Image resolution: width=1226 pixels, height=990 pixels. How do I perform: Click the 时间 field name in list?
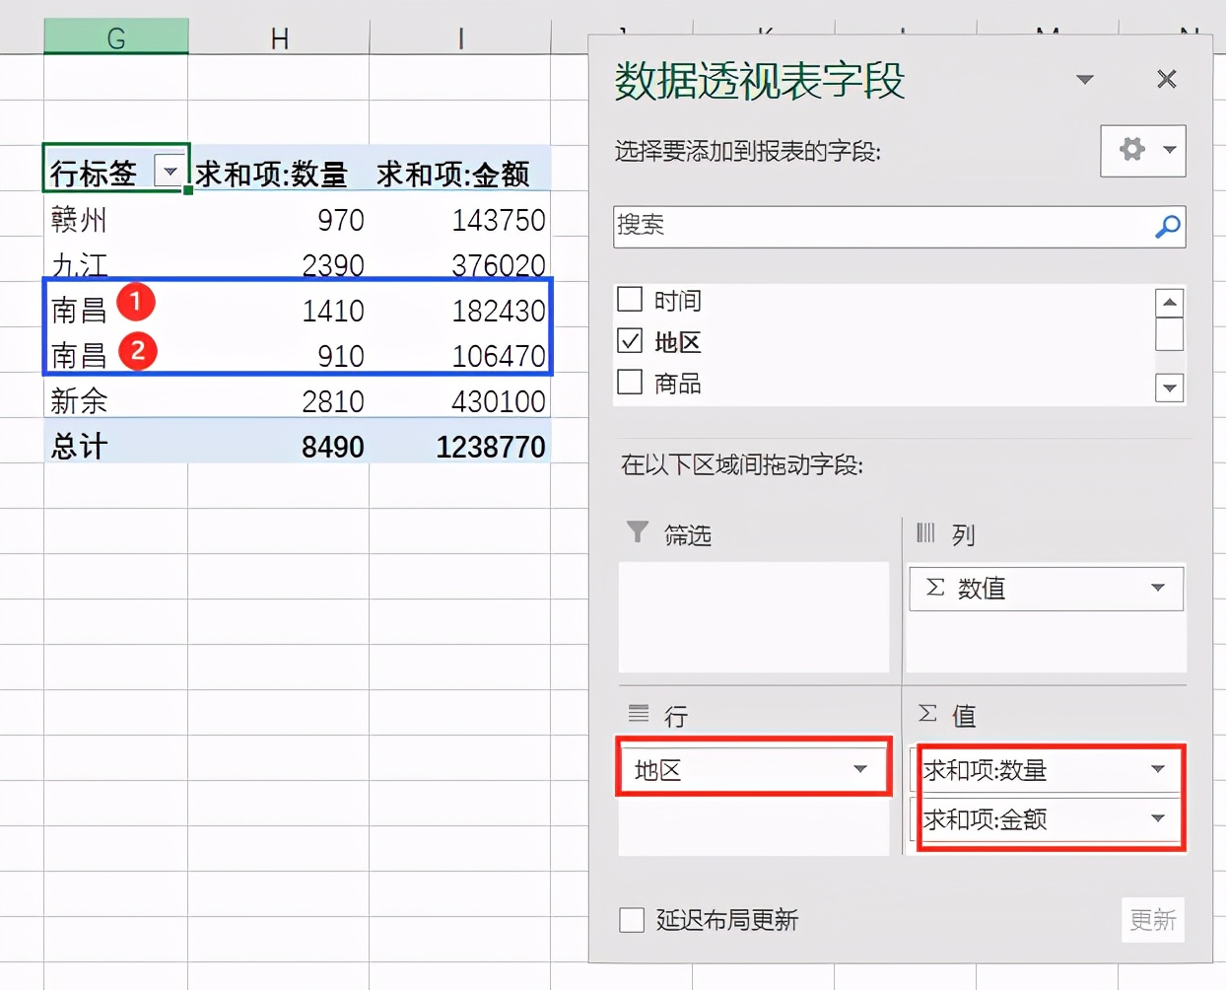click(678, 301)
